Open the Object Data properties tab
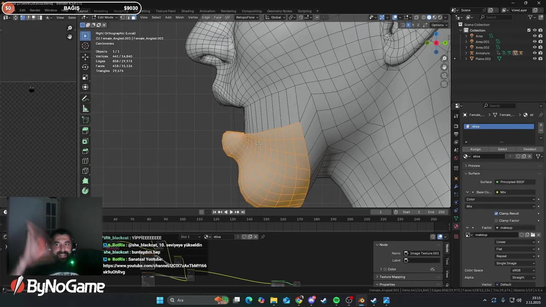 tap(456, 218)
